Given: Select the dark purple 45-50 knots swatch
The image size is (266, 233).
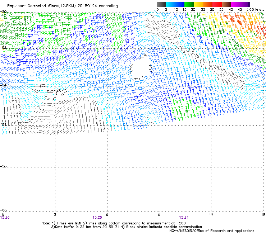Looking at the screenshot, I should pos(245,4).
